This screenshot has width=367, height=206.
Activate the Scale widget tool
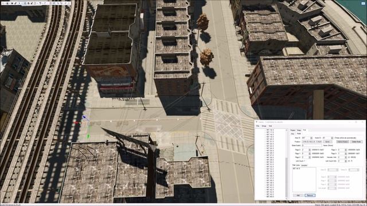tap(32, 3)
